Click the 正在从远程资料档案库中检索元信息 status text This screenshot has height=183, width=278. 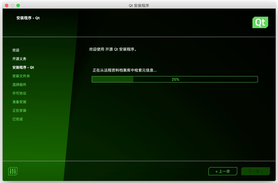click(124, 70)
